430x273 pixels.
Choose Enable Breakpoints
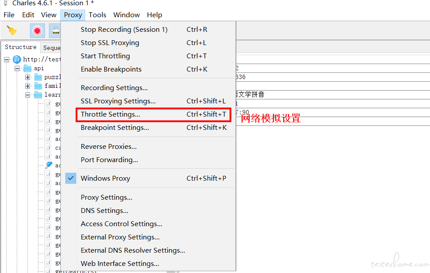[148, 69]
